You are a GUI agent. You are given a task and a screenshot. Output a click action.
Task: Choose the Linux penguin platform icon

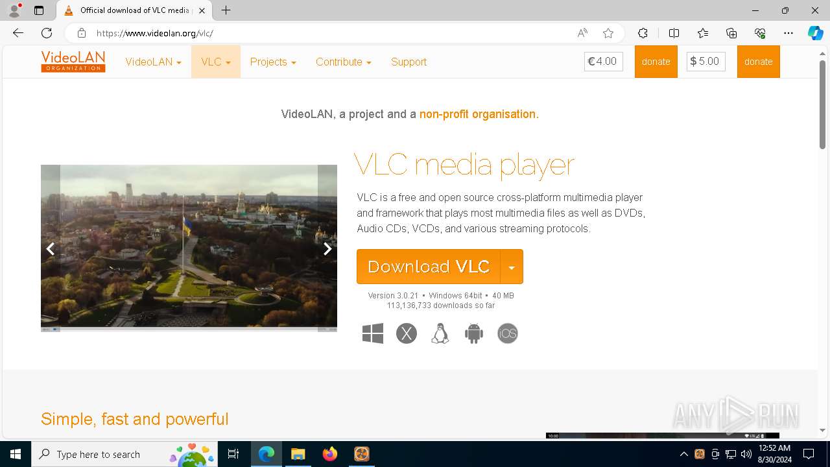coord(440,333)
